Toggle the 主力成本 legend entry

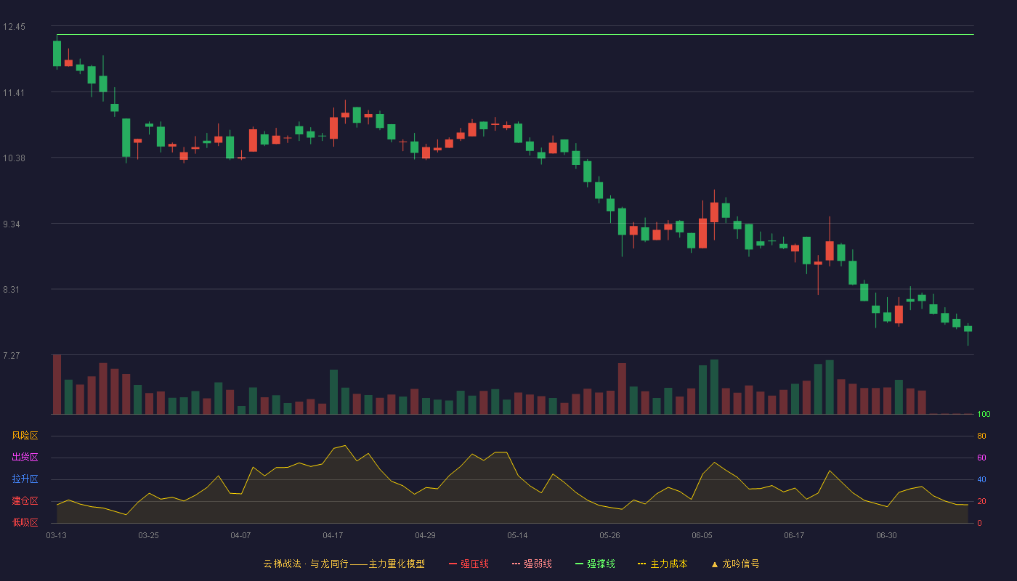(663, 564)
